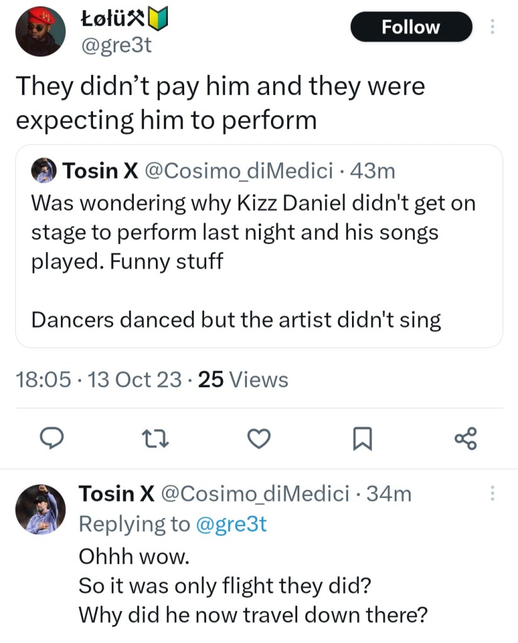Open Tosin X's small quoted-tweet avatar

click(x=43, y=170)
